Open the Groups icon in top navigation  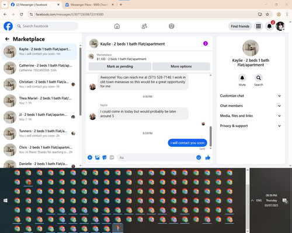[172, 26]
